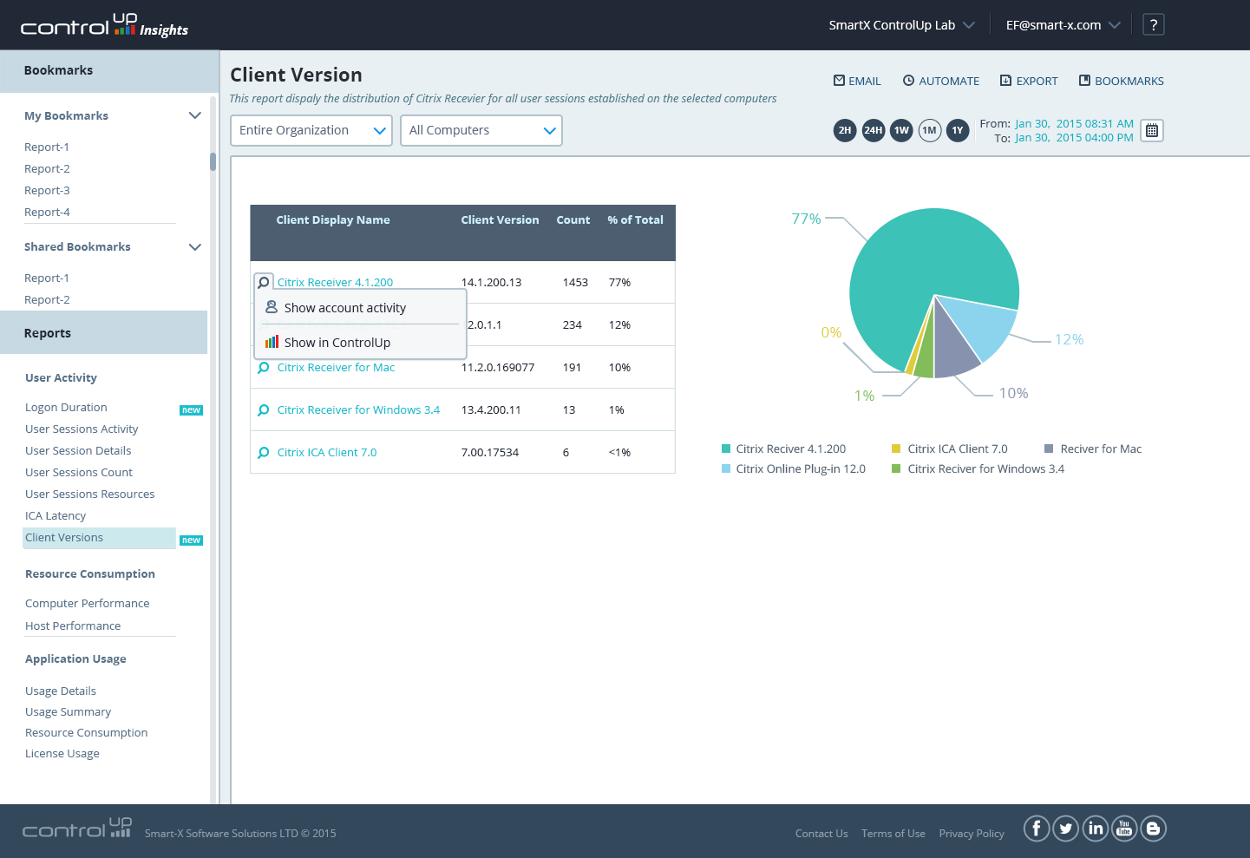Click magnifier icon beside Citrix Receiver for Mac
The height and width of the screenshot is (858, 1250).
pos(264,368)
